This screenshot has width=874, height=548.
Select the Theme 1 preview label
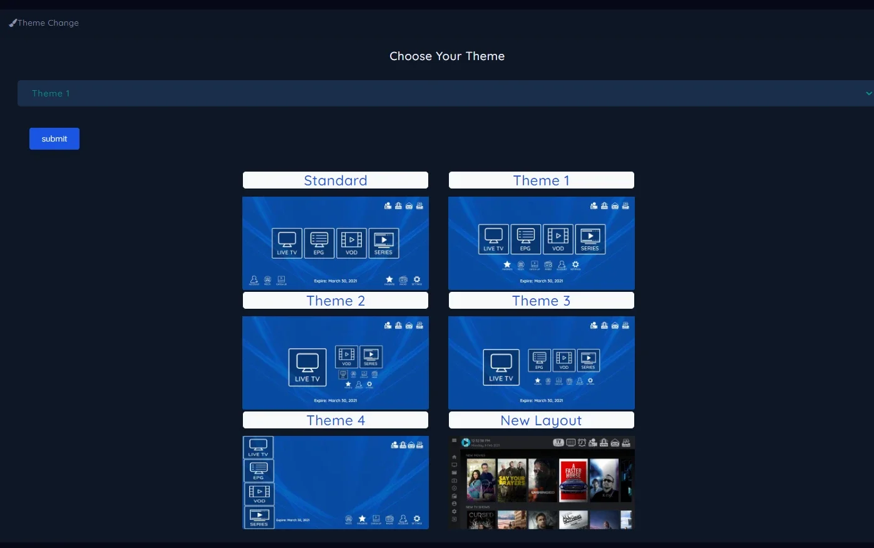click(542, 180)
